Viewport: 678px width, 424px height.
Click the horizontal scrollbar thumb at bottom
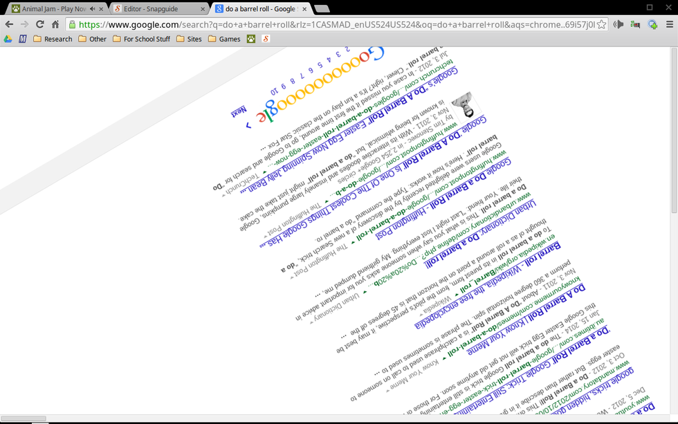(24, 419)
